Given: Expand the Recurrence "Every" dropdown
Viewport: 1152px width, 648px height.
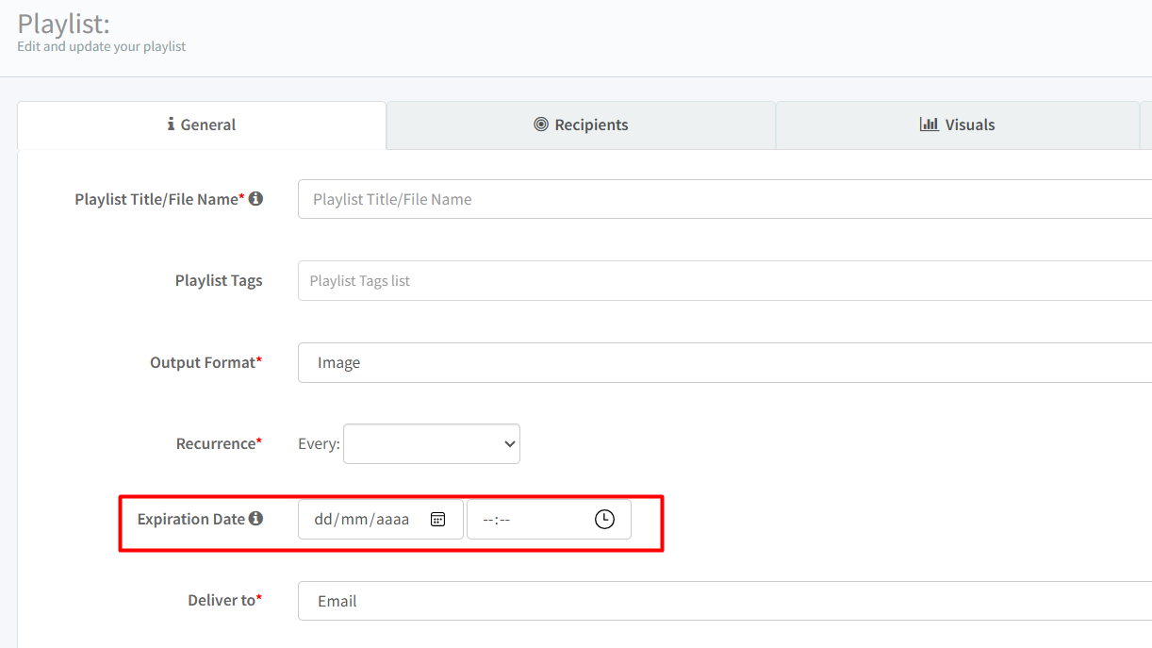Looking at the screenshot, I should point(432,443).
